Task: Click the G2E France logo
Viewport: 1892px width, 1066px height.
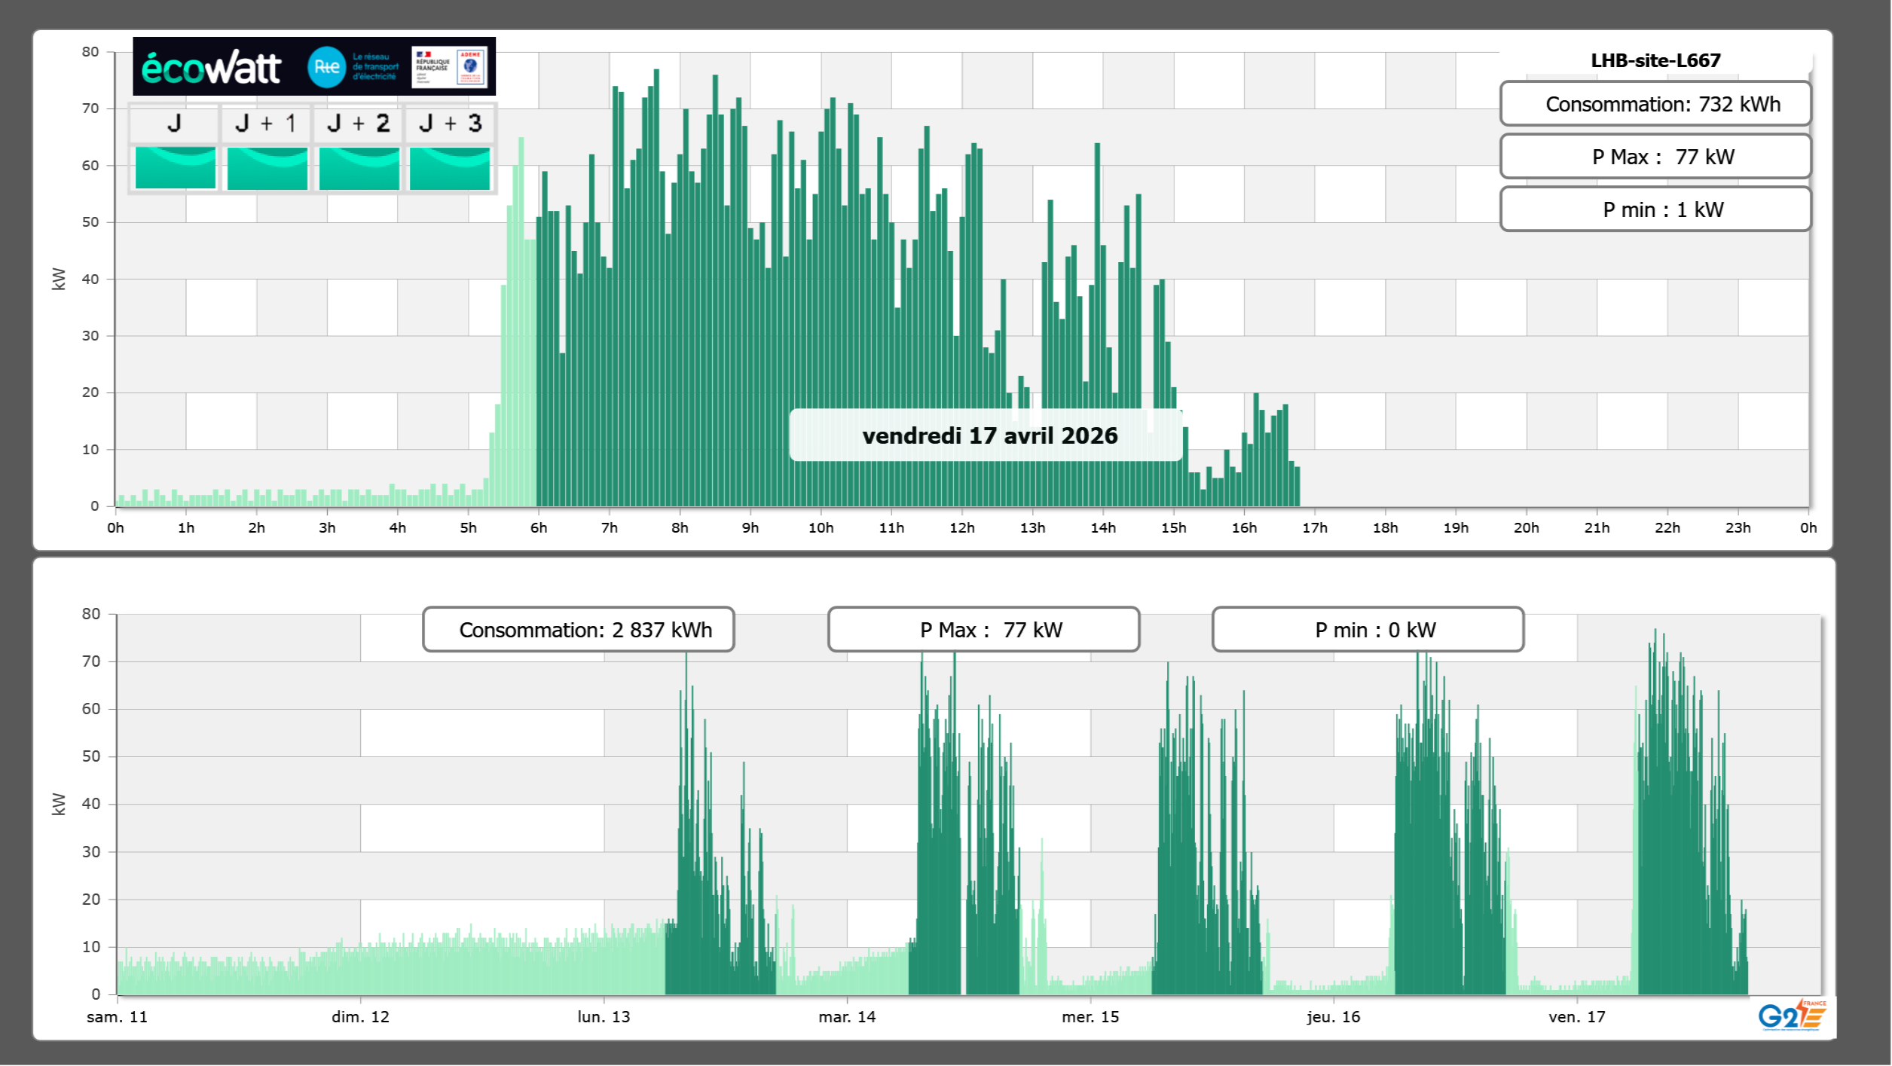Action: pyautogui.click(x=1792, y=1016)
